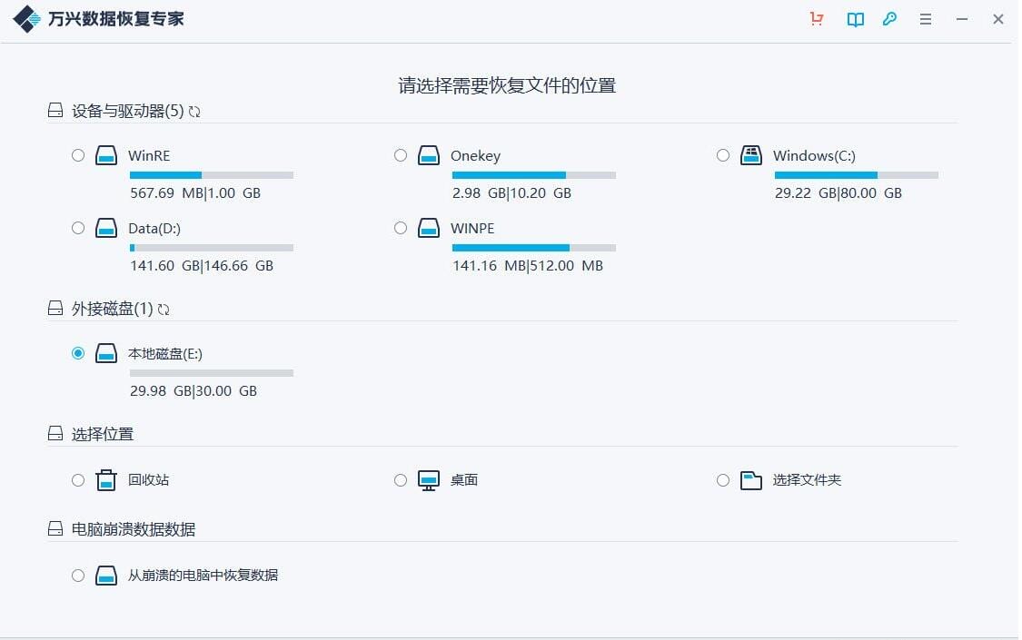Click the Recycle Bin trash icon

[x=106, y=480]
